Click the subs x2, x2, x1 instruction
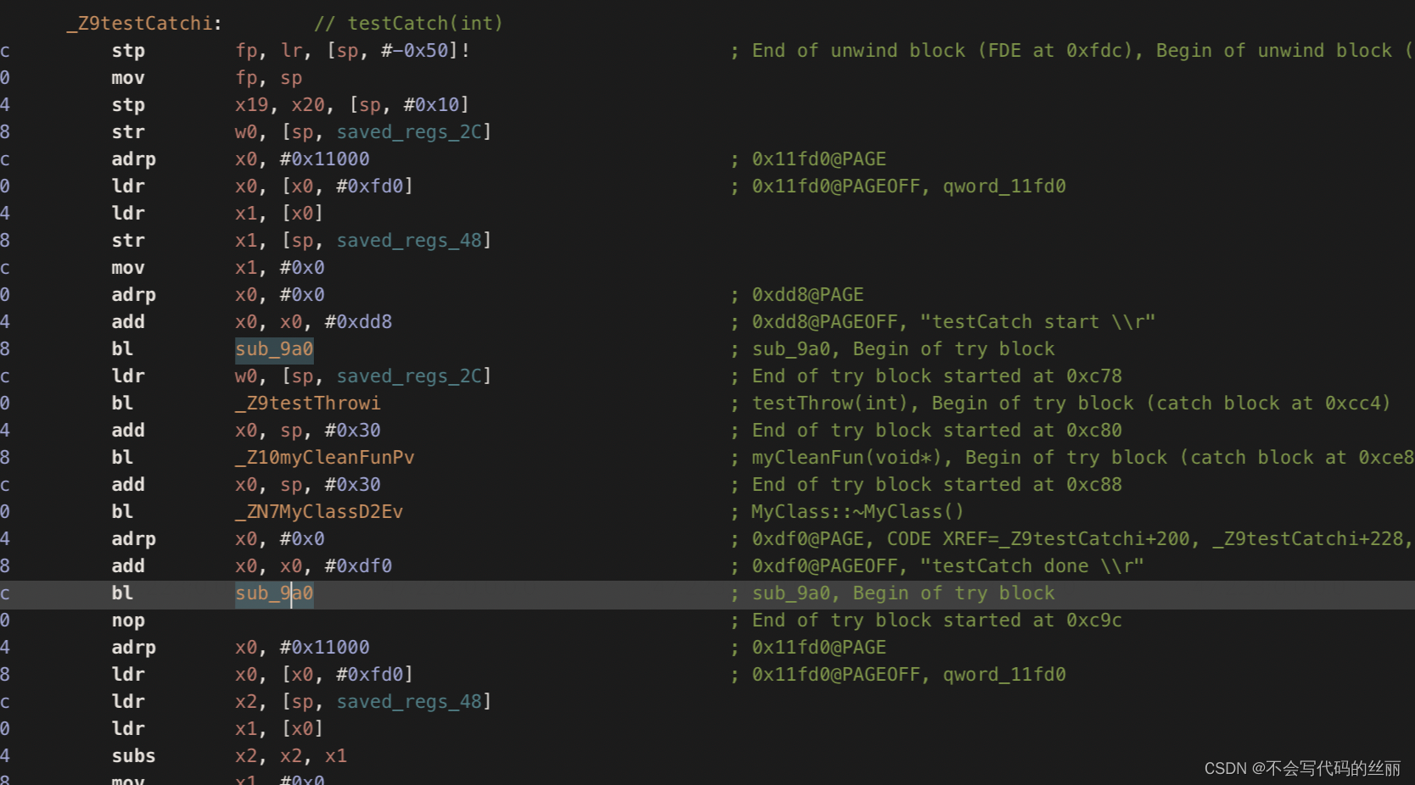Screen dimensions: 1415x785 pyautogui.click(x=229, y=756)
